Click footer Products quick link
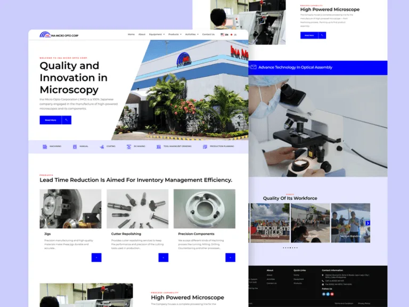 click(x=298, y=283)
